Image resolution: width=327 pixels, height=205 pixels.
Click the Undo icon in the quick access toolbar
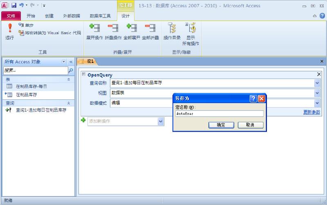point(21,5)
